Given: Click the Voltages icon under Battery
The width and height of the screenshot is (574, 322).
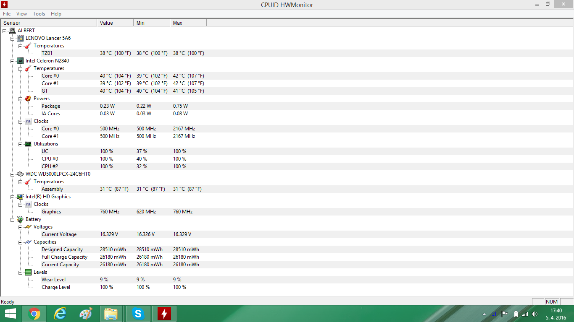Looking at the screenshot, I should [28, 227].
